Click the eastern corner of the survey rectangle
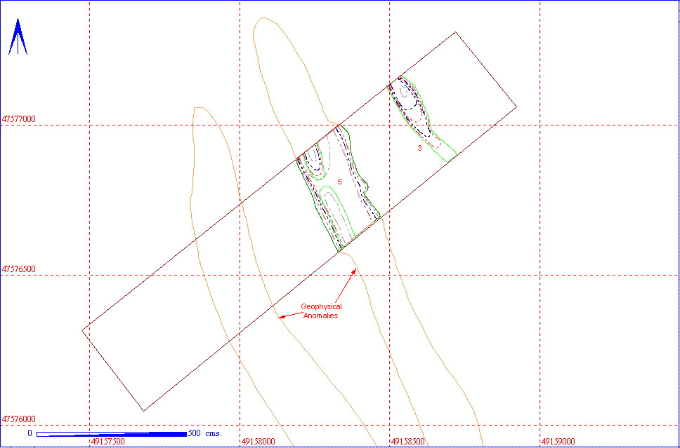The height and width of the screenshot is (448, 680). pos(517,107)
